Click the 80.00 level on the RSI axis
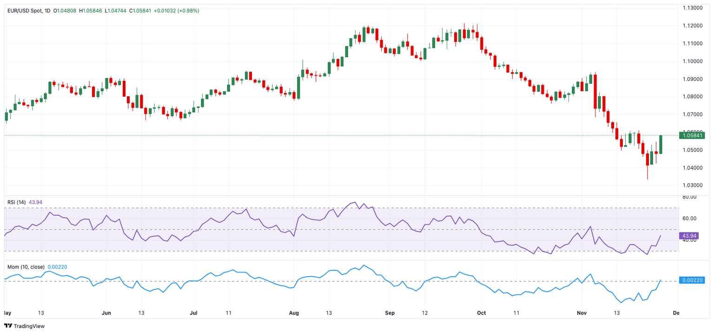The width and height of the screenshot is (714, 333). [x=689, y=197]
